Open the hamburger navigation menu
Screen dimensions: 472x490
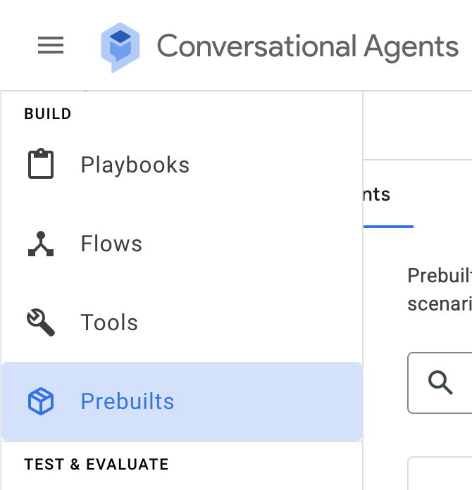(51, 46)
